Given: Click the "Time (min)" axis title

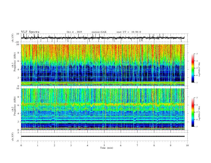Looking at the screenshot, I should coord(107,148).
